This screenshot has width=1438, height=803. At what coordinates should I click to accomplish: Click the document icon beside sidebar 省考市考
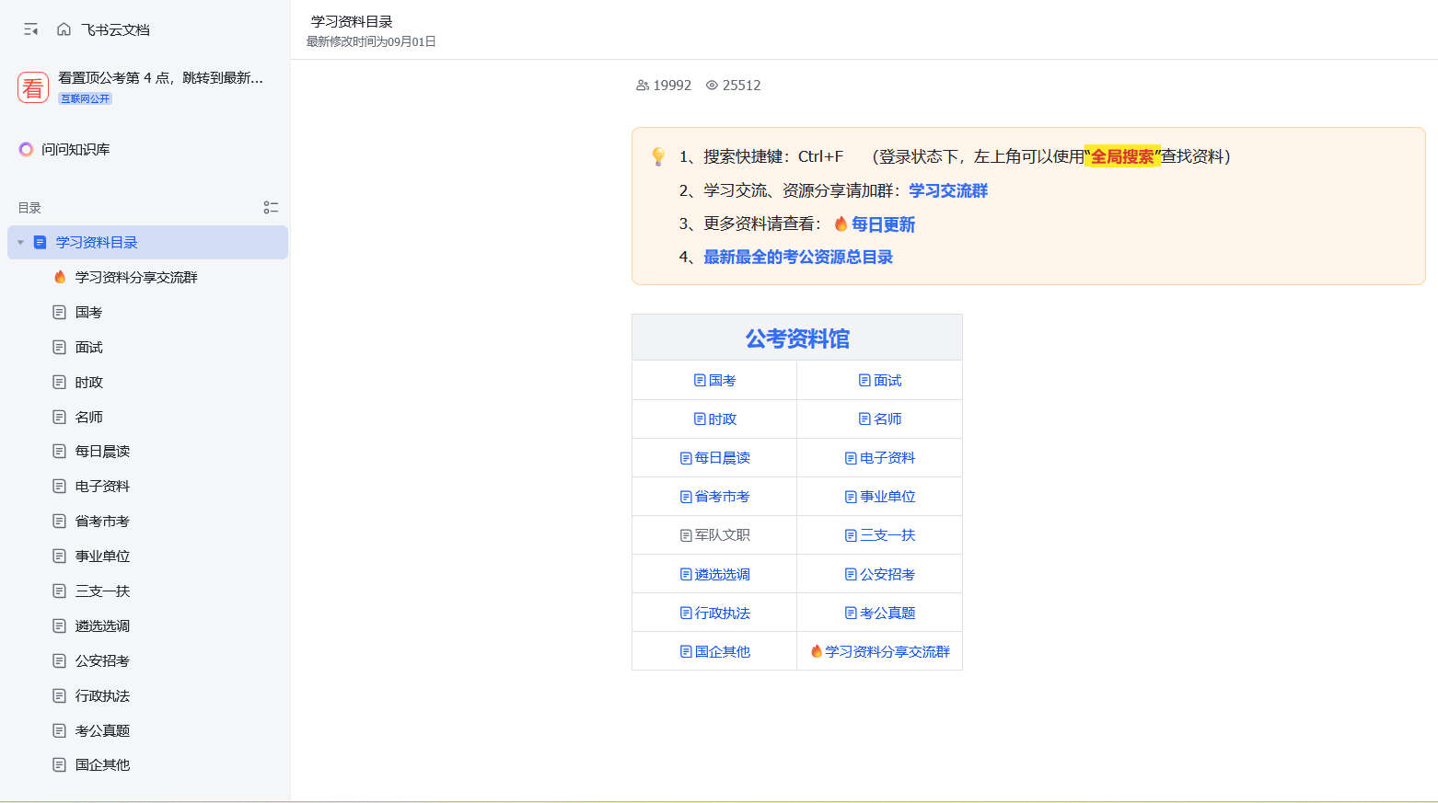pyautogui.click(x=59, y=522)
